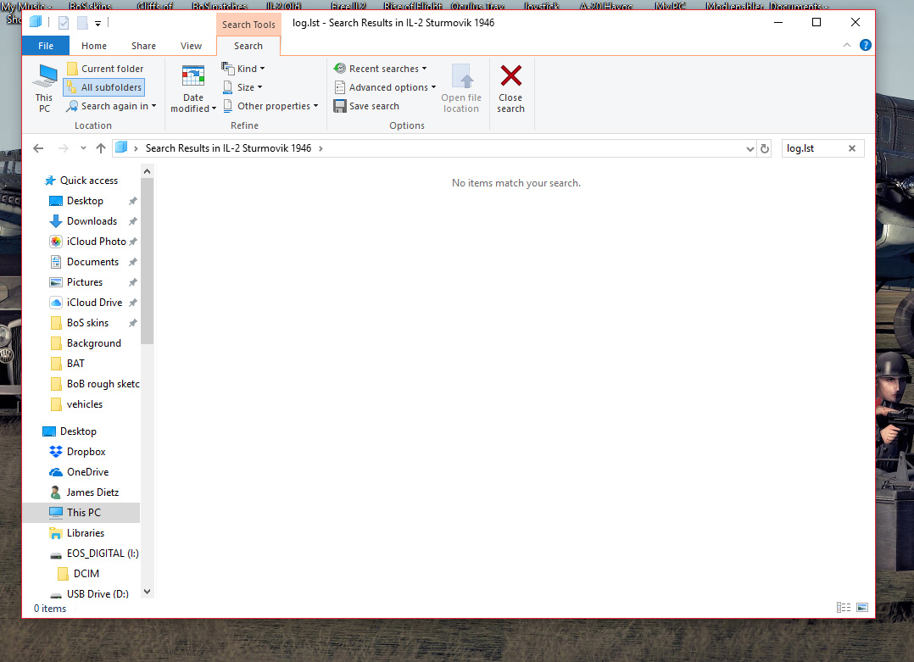Click the red Close search icon
This screenshot has width=914, height=662.
tap(511, 76)
